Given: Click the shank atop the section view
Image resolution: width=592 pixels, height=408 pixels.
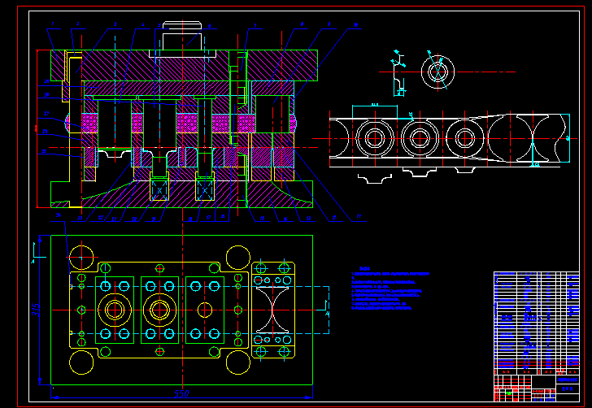Looking at the screenshot, I should point(183,37).
